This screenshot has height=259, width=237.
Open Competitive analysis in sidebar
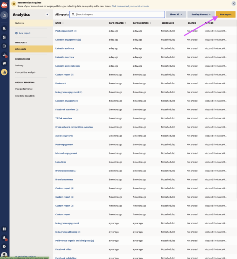click(x=25, y=72)
